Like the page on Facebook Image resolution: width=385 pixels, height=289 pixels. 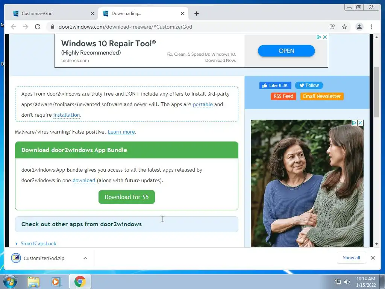[275, 85]
